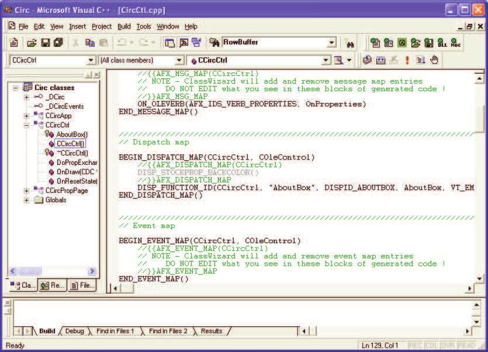Click the Redo arrow icon
488x352 pixels.
tap(143, 42)
